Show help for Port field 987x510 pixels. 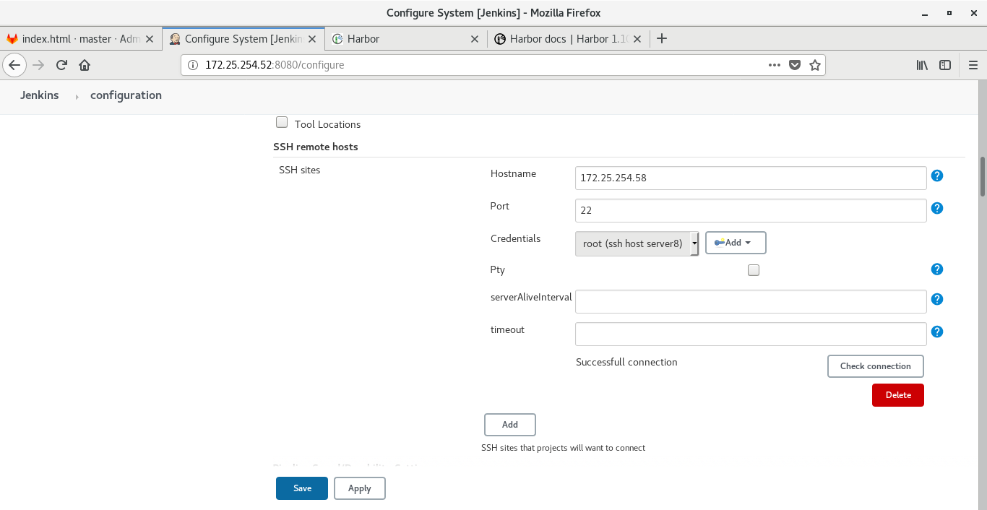[937, 208]
